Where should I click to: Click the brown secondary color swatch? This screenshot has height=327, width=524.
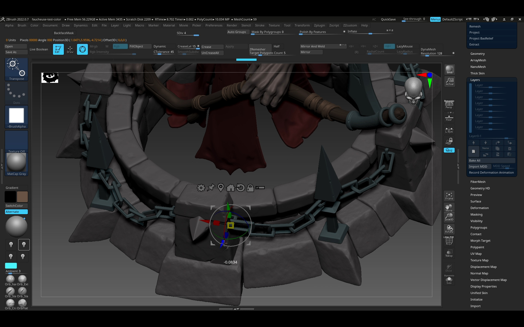(22, 196)
